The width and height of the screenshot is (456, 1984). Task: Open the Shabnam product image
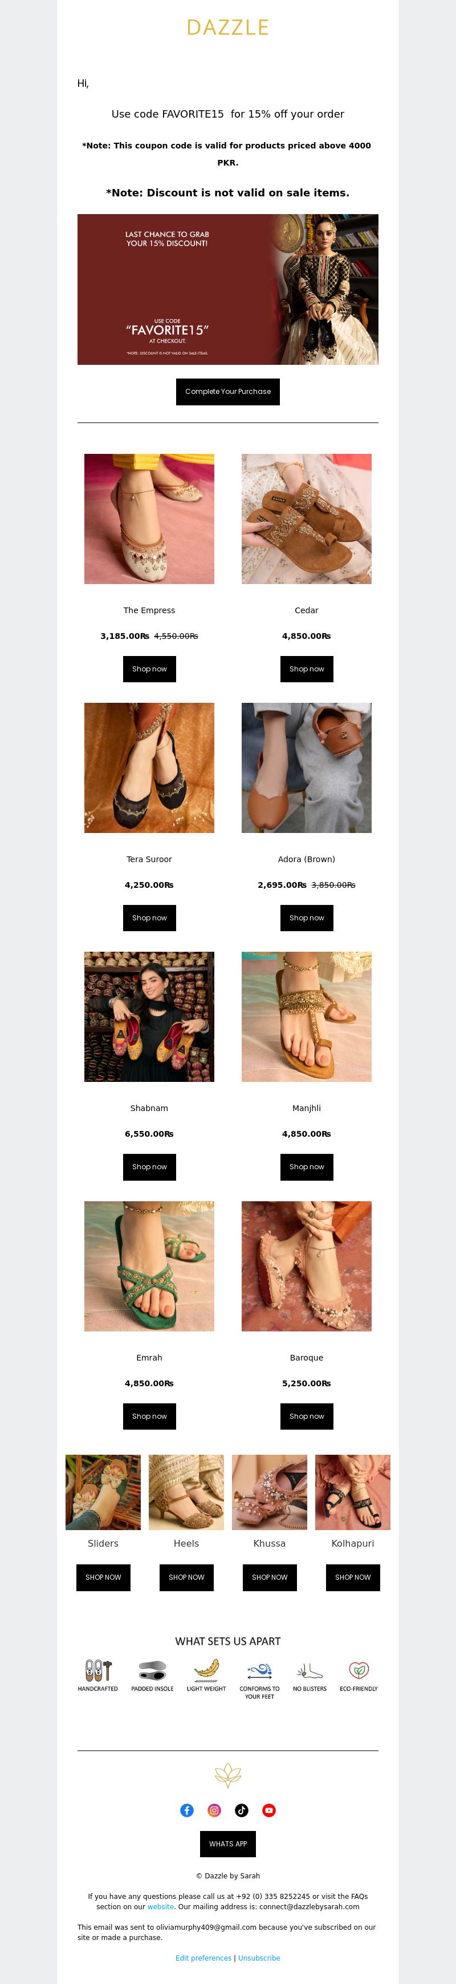(149, 1016)
